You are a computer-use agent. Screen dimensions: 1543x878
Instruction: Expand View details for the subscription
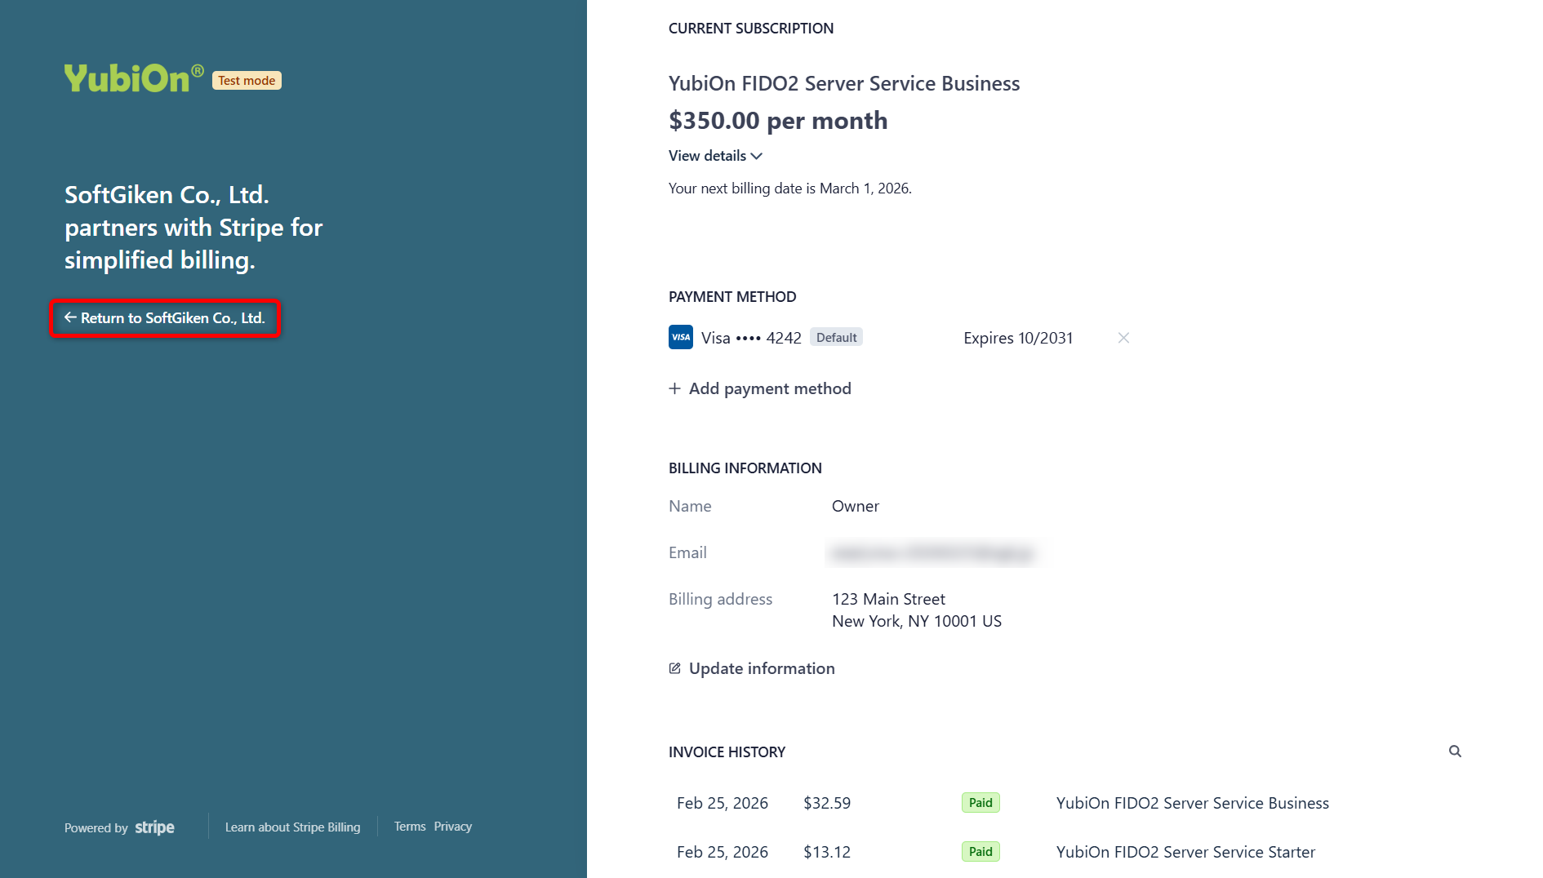[x=714, y=155]
